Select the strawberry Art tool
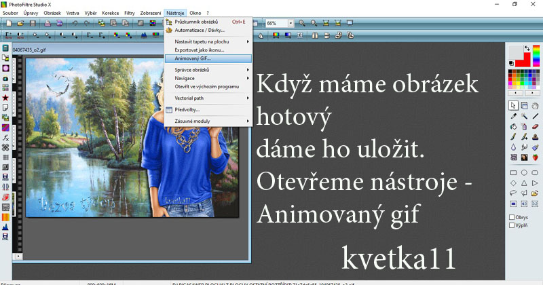Viewport: 543px width, 285px height. point(535,157)
